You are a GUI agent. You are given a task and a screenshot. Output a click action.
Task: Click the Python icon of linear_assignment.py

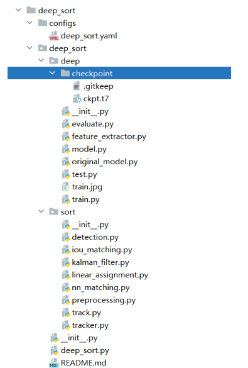[x=66, y=275]
